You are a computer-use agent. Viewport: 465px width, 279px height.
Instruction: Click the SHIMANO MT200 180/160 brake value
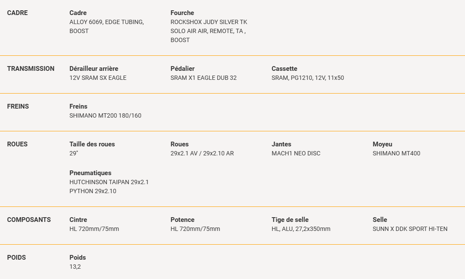pos(105,115)
